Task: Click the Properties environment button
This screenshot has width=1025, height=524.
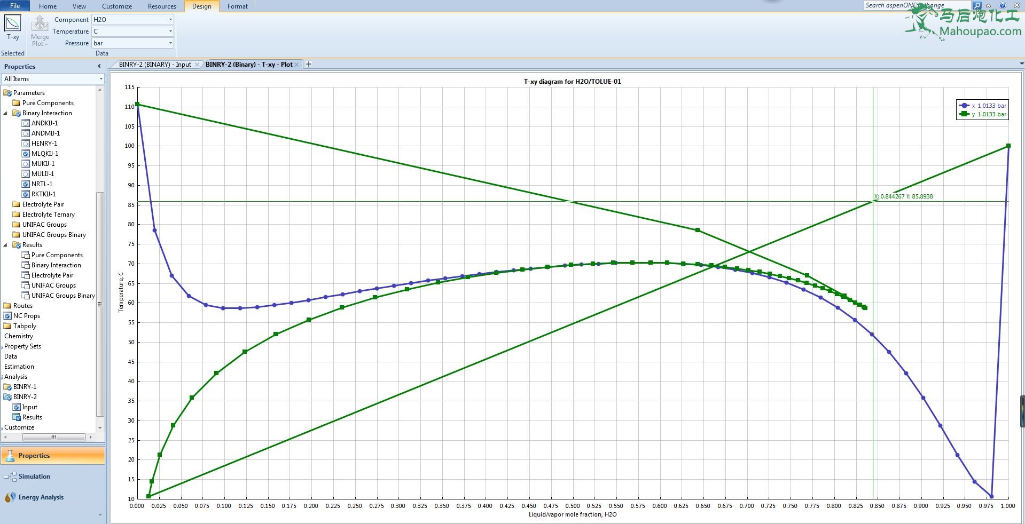Action: click(x=53, y=456)
